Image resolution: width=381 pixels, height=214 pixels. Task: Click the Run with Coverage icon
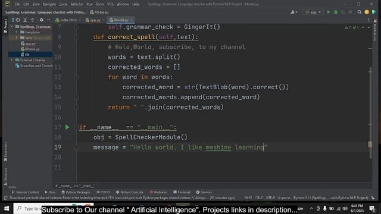point(343,12)
